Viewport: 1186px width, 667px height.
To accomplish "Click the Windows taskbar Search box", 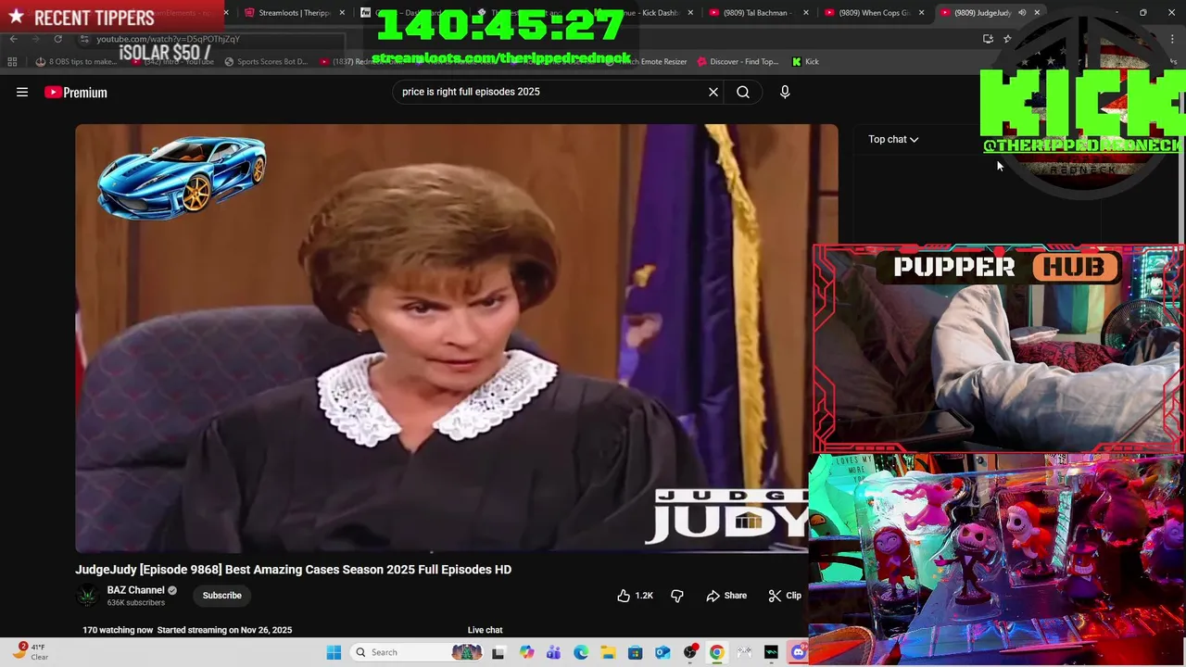I will coord(417,652).
